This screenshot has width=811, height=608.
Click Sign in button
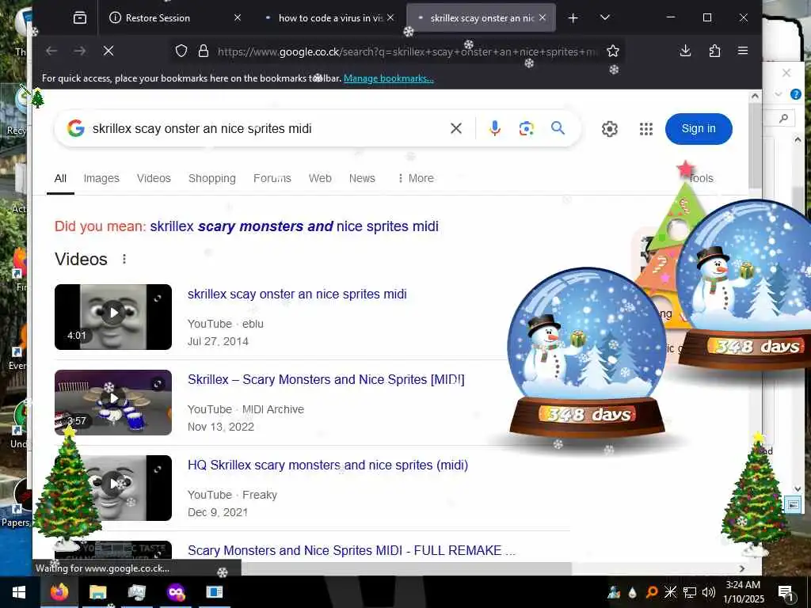[x=699, y=129]
